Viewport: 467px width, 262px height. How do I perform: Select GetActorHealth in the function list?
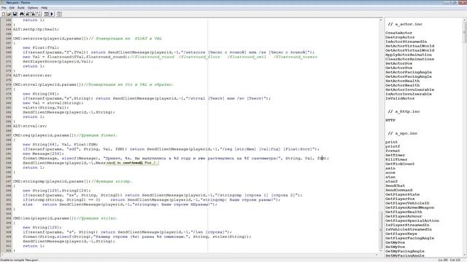(402, 85)
